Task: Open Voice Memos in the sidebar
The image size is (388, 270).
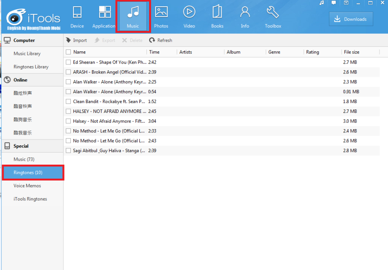Action: coord(27,186)
